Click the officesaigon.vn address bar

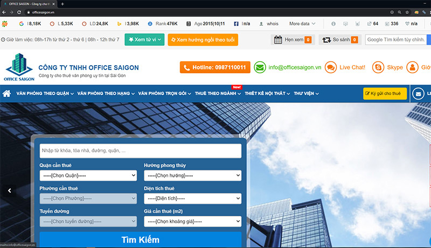(x=43, y=12)
